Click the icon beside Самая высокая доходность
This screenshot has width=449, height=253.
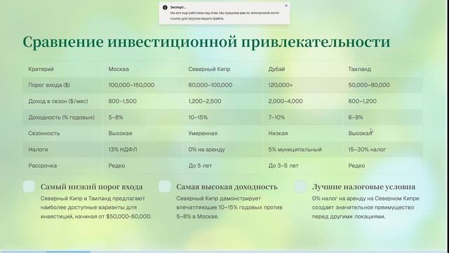(x=165, y=186)
